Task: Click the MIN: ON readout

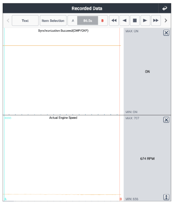Action: (x=131, y=112)
